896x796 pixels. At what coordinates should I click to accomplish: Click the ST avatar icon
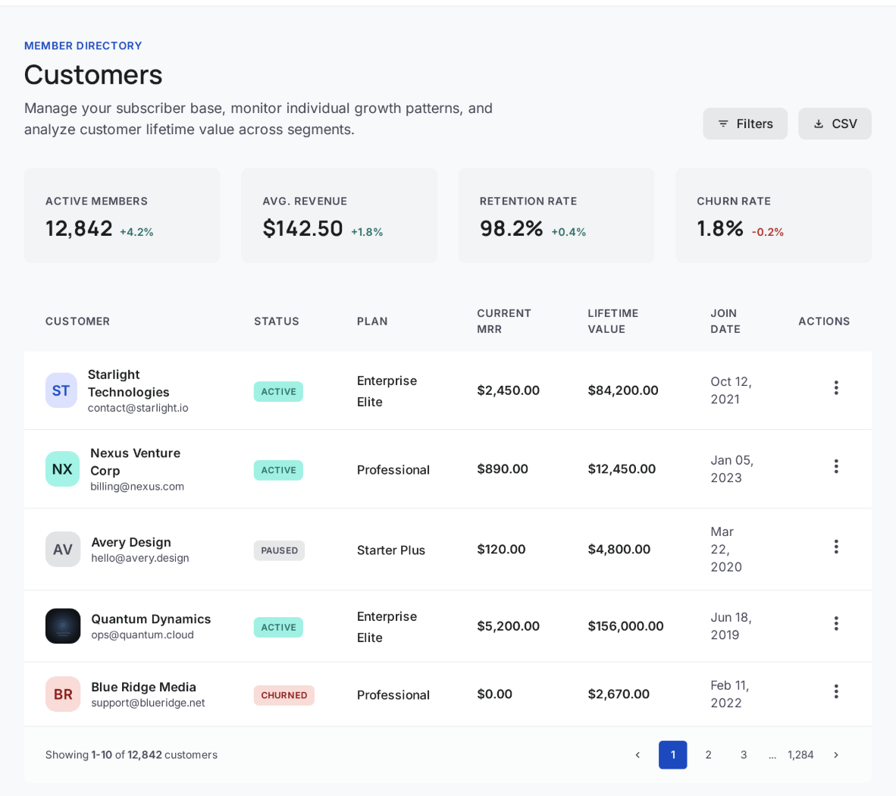pos(61,390)
